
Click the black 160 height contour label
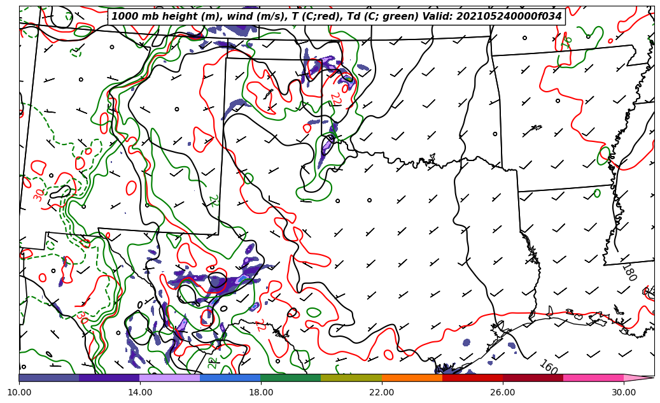click(548, 367)
